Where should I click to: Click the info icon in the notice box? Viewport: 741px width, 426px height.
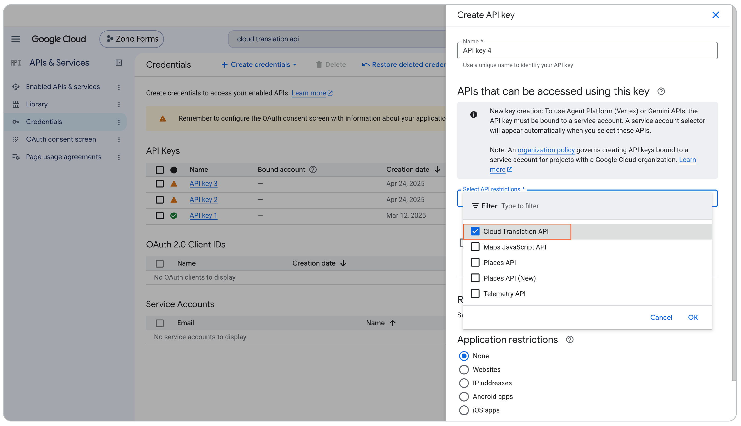(474, 114)
